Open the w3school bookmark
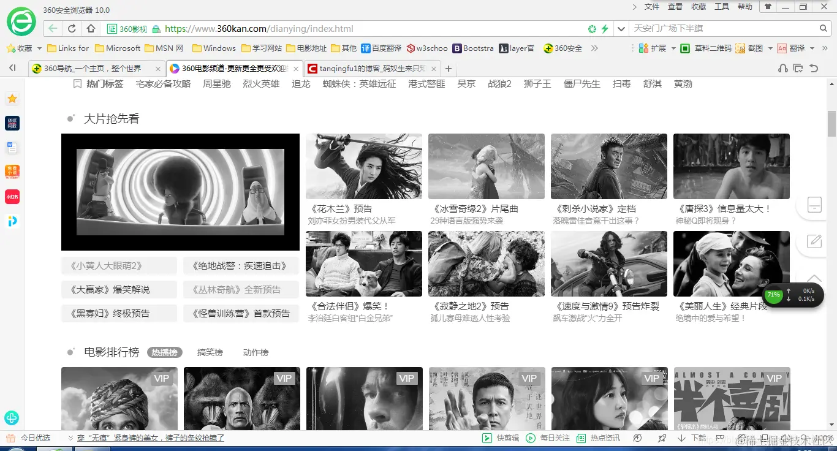The height and width of the screenshot is (451, 837). [x=427, y=48]
